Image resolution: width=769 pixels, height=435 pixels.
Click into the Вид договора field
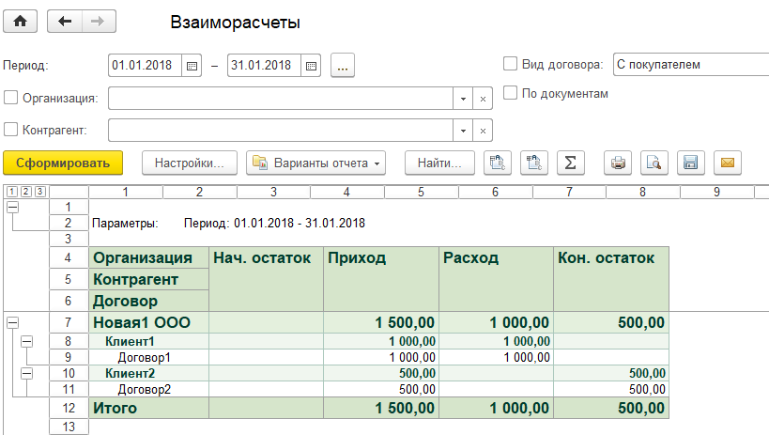point(688,65)
